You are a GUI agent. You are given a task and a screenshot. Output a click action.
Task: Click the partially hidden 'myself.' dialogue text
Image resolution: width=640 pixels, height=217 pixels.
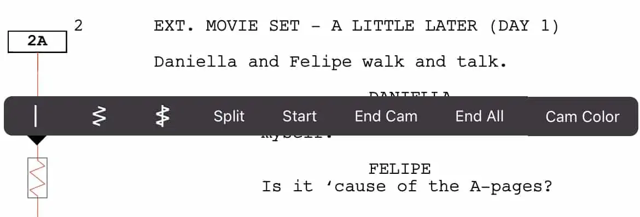[297, 137]
